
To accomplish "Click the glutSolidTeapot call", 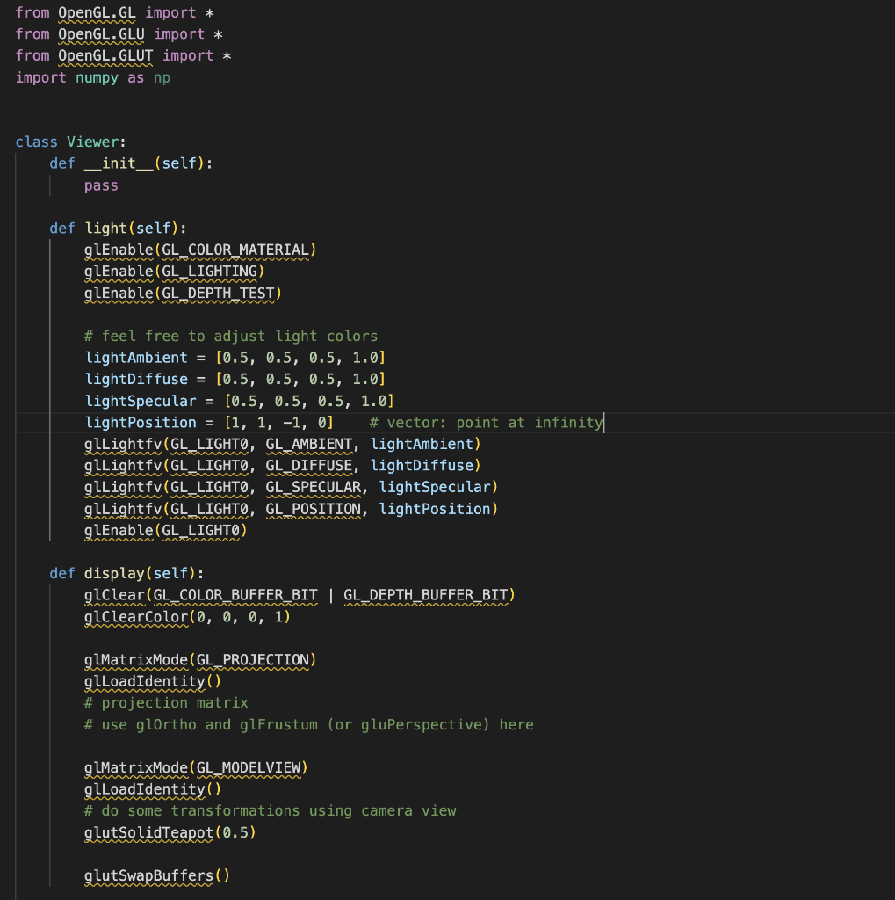I will click(x=170, y=833).
